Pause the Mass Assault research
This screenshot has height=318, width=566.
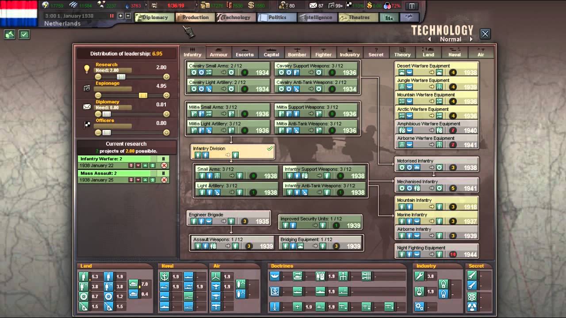(x=163, y=174)
